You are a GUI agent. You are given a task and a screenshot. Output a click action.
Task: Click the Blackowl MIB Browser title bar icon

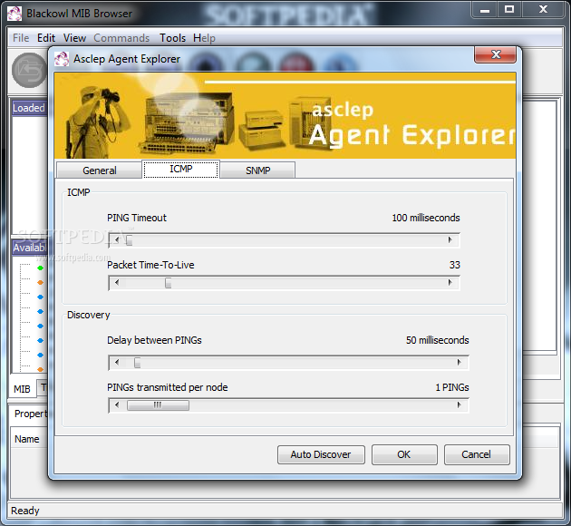coord(15,14)
